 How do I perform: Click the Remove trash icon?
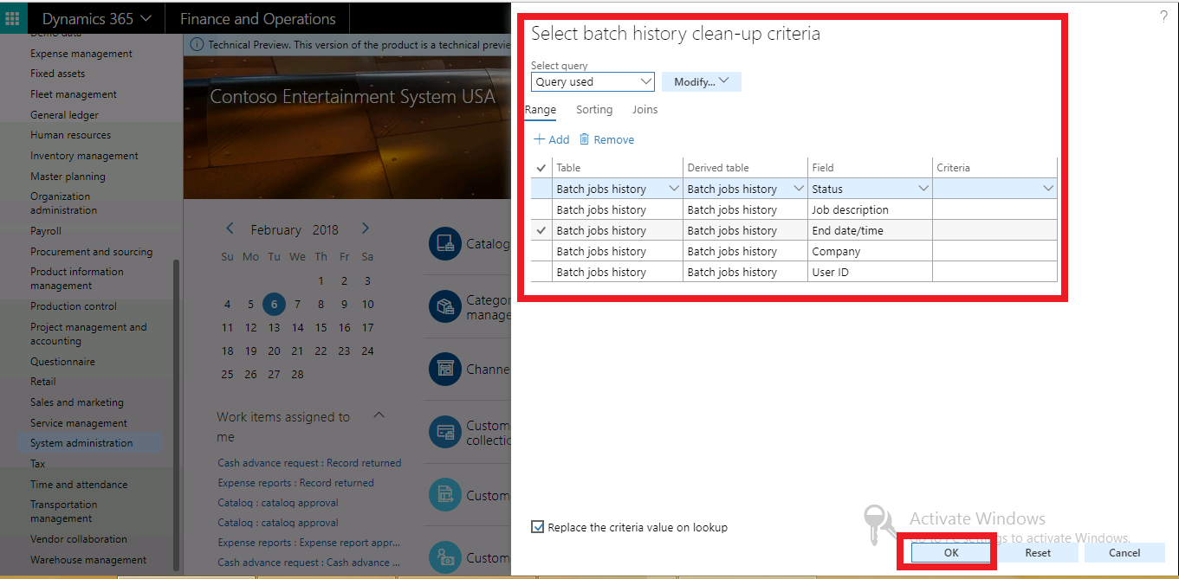coord(586,138)
